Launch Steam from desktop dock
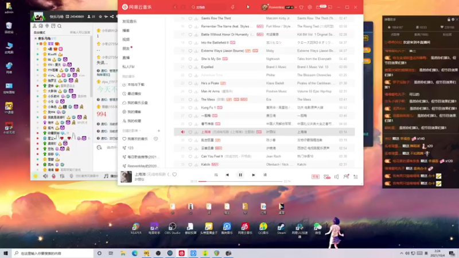The image size is (459, 258). pyautogui.click(x=281, y=228)
